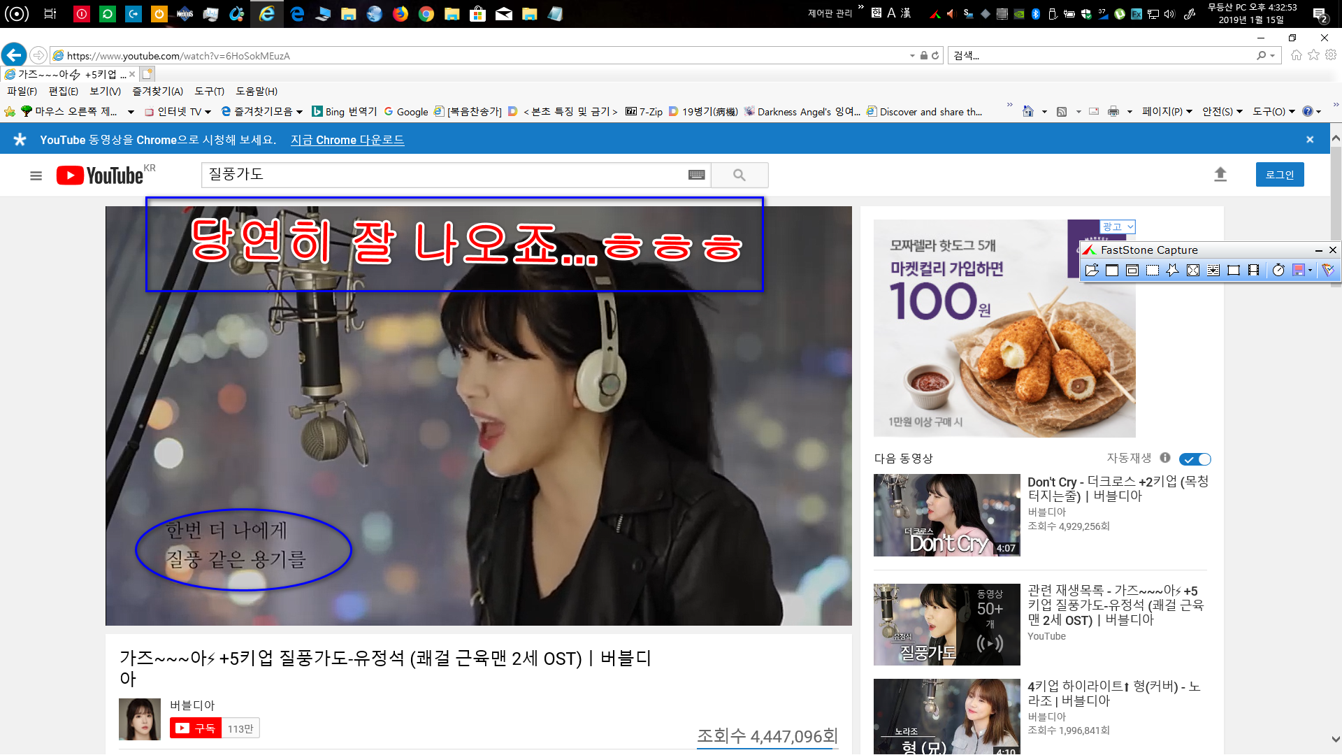1342x755 pixels.
Task: Click the IE back navigation button
Action: click(14, 55)
